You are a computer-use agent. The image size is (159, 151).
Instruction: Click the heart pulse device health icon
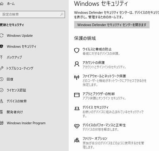pos(77,126)
